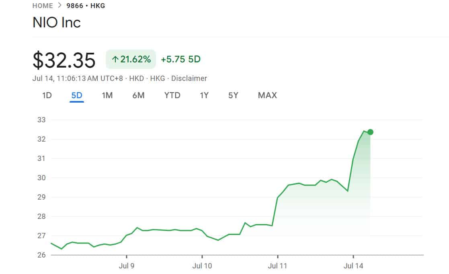Select the 5Y range option
This screenshot has height=274, width=449.
233,95
